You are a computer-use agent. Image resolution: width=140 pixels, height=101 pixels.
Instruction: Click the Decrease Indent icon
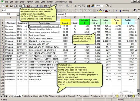point(85,10)
